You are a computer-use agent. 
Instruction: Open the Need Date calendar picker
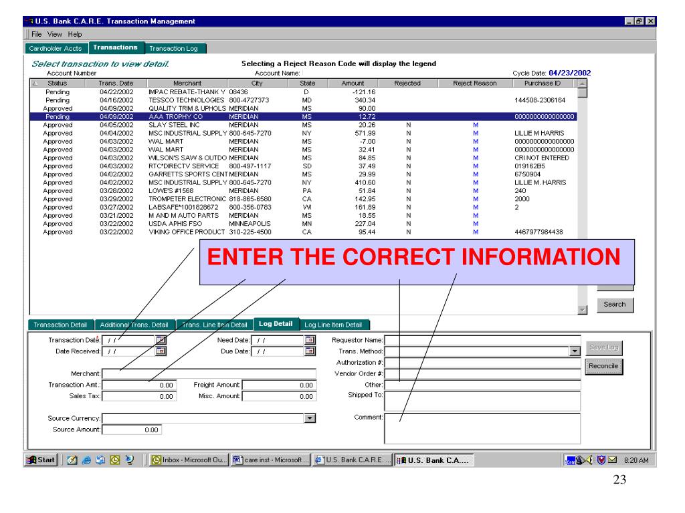point(310,340)
